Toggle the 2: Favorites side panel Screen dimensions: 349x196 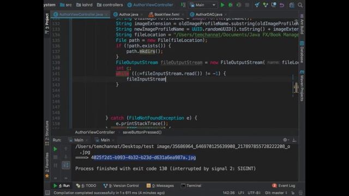[x=47, y=165]
